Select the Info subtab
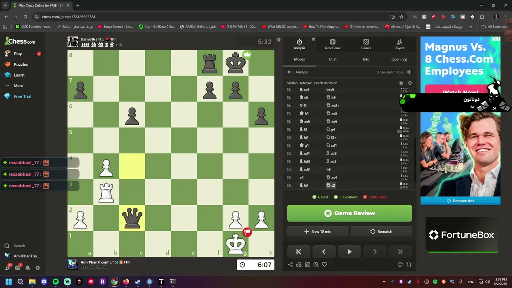512x288 pixels. (x=366, y=59)
